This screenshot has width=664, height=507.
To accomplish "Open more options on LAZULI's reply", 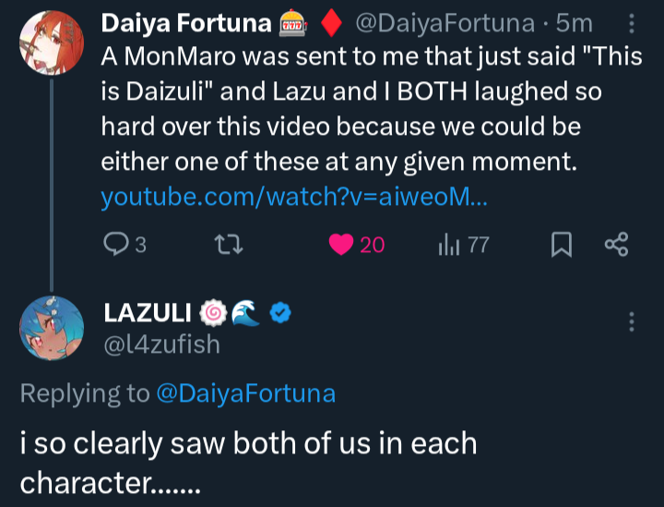I will pyautogui.click(x=632, y=321).
